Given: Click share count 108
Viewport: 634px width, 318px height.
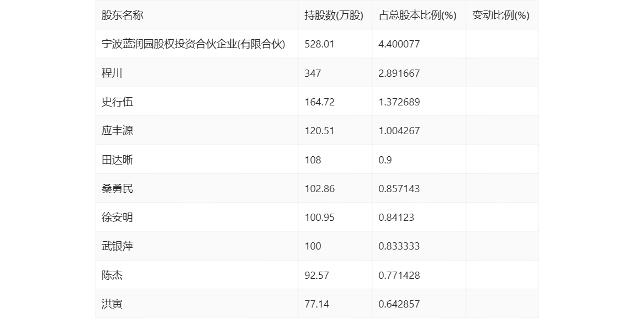Looking at the screenshot, I should tap(313, 160).
